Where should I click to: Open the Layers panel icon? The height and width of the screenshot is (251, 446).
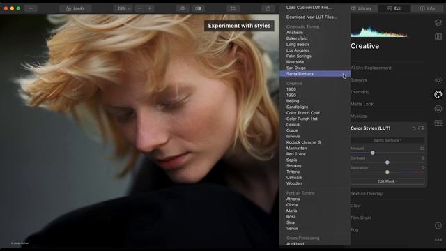(438, 22)
